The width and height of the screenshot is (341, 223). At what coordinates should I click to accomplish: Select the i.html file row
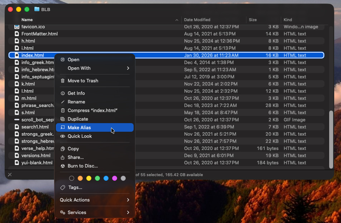(166, 48)
